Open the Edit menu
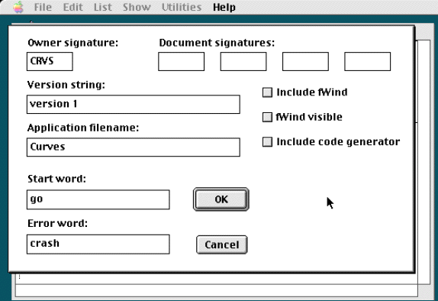Viewport: 438px width, 301px height. click(x=73, y=7)
